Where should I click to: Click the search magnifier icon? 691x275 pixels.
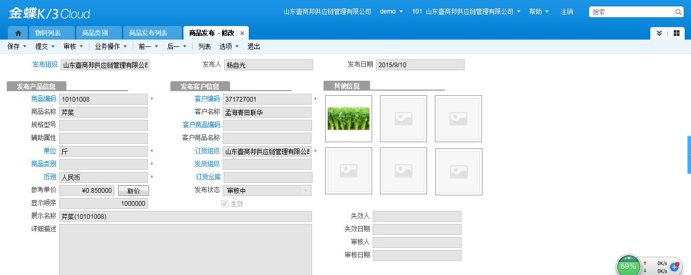tap(678, 12)
